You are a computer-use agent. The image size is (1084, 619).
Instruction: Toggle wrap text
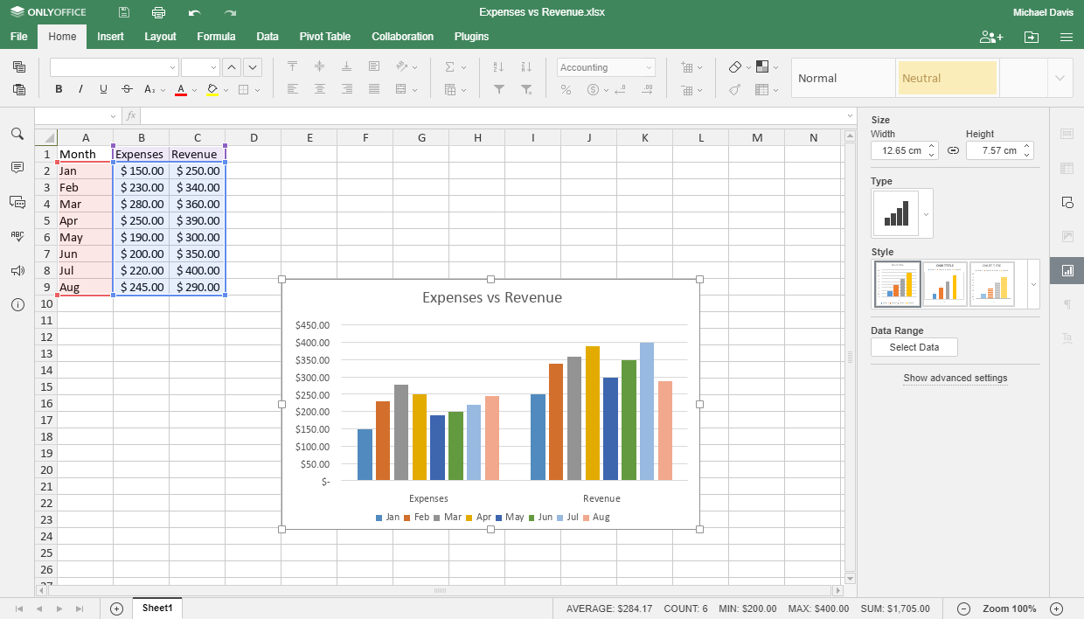pos(374,67)
